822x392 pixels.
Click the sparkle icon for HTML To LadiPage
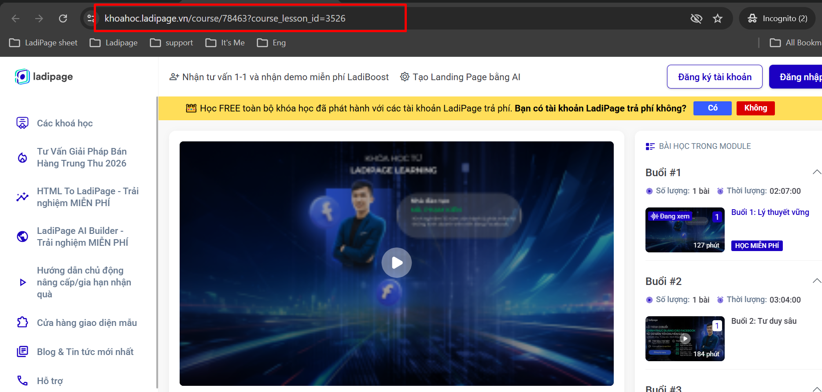click(22, 197)
